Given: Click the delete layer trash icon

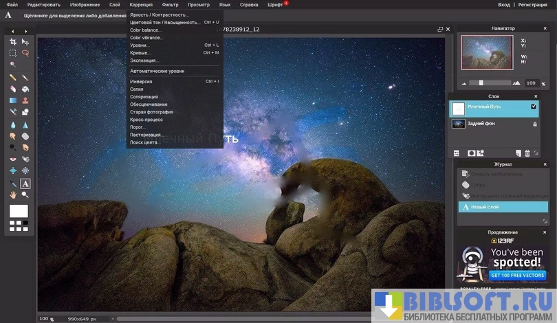Looking at the screenshot, I should pos(527,153).
